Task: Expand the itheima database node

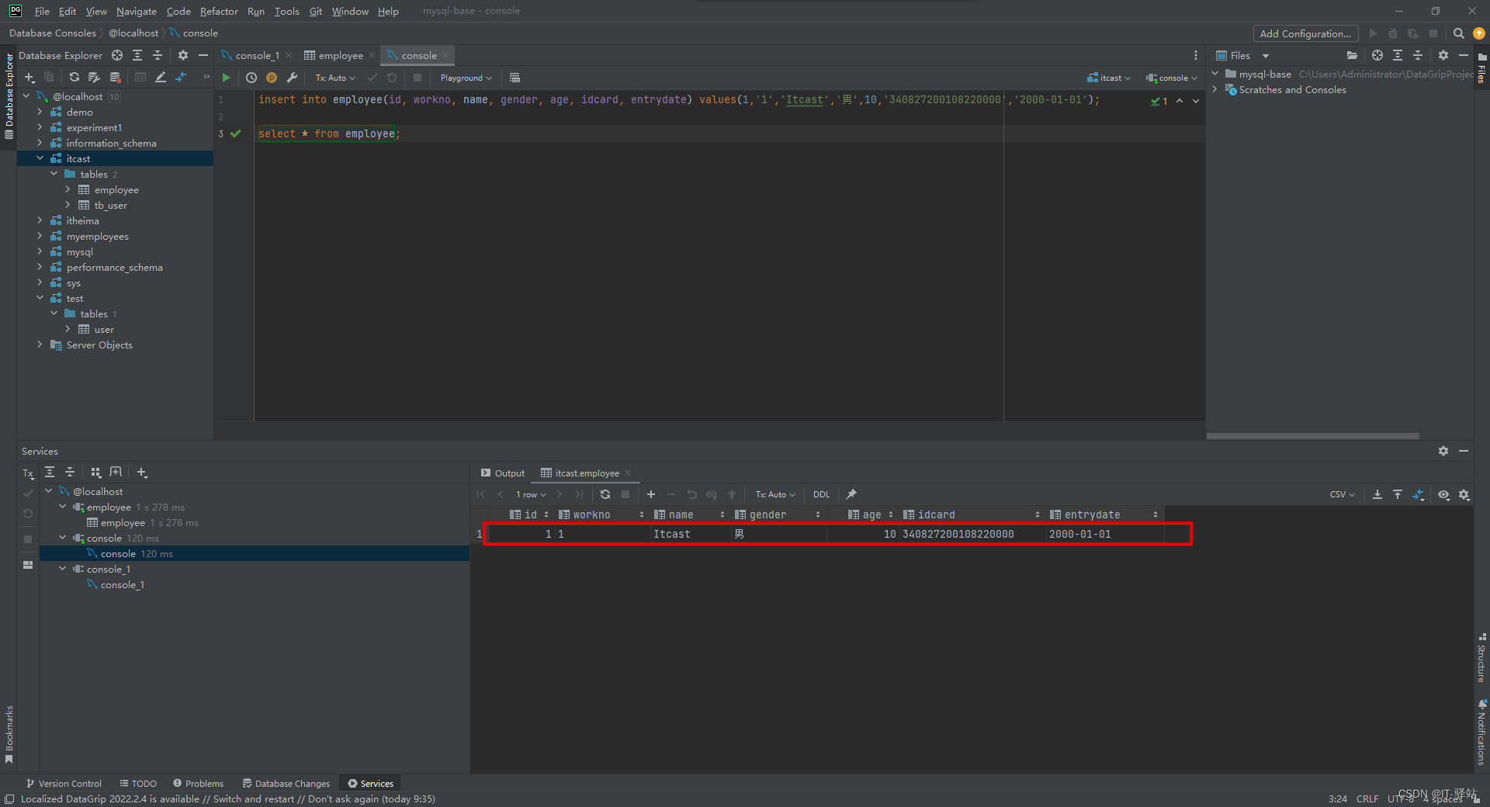Action: 40,220
